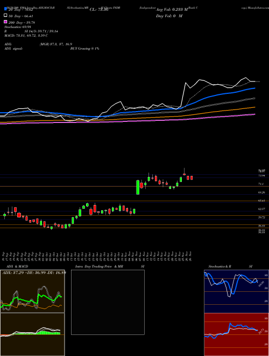Click the white 50 Day legend square

5,16
